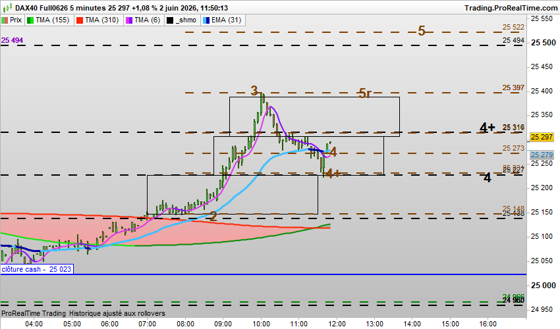
Task: Select 04:00 on the time axis
Action: tap(34, 324)
